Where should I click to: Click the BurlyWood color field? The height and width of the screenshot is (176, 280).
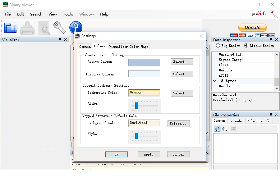[x=144, y=123]
